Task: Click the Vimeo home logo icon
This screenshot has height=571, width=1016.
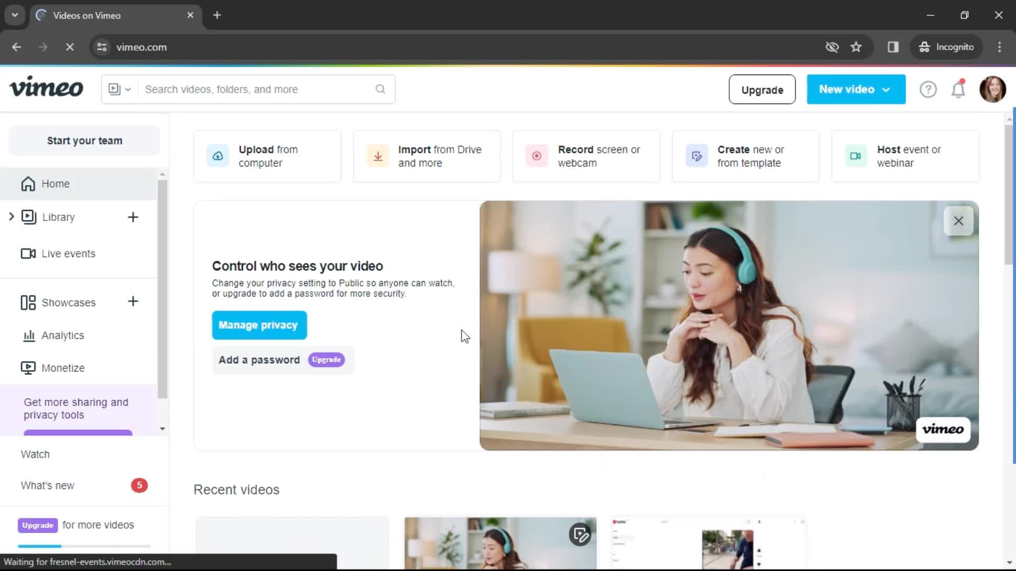Action: (x=46, y=89)
